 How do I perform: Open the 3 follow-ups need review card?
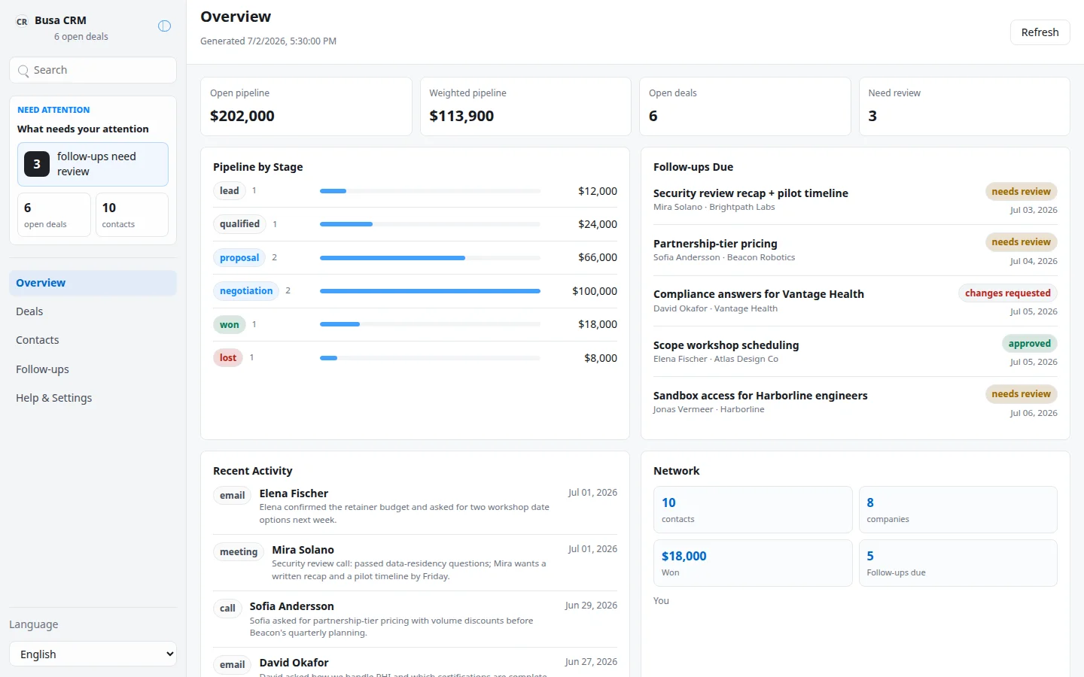coord(93,164)
